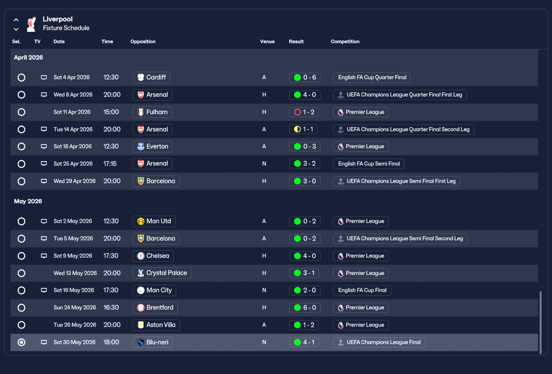Sort by the Date column header
Viewport: 552px width, 374px height.
(59, 42)
